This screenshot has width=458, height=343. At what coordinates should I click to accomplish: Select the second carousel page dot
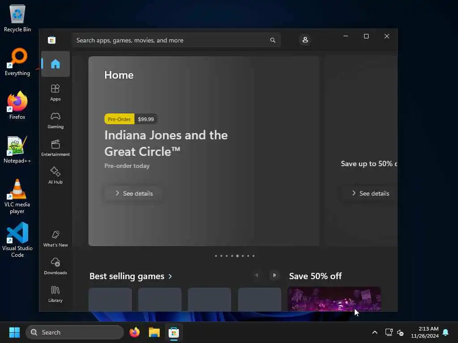tap(221, 256)
